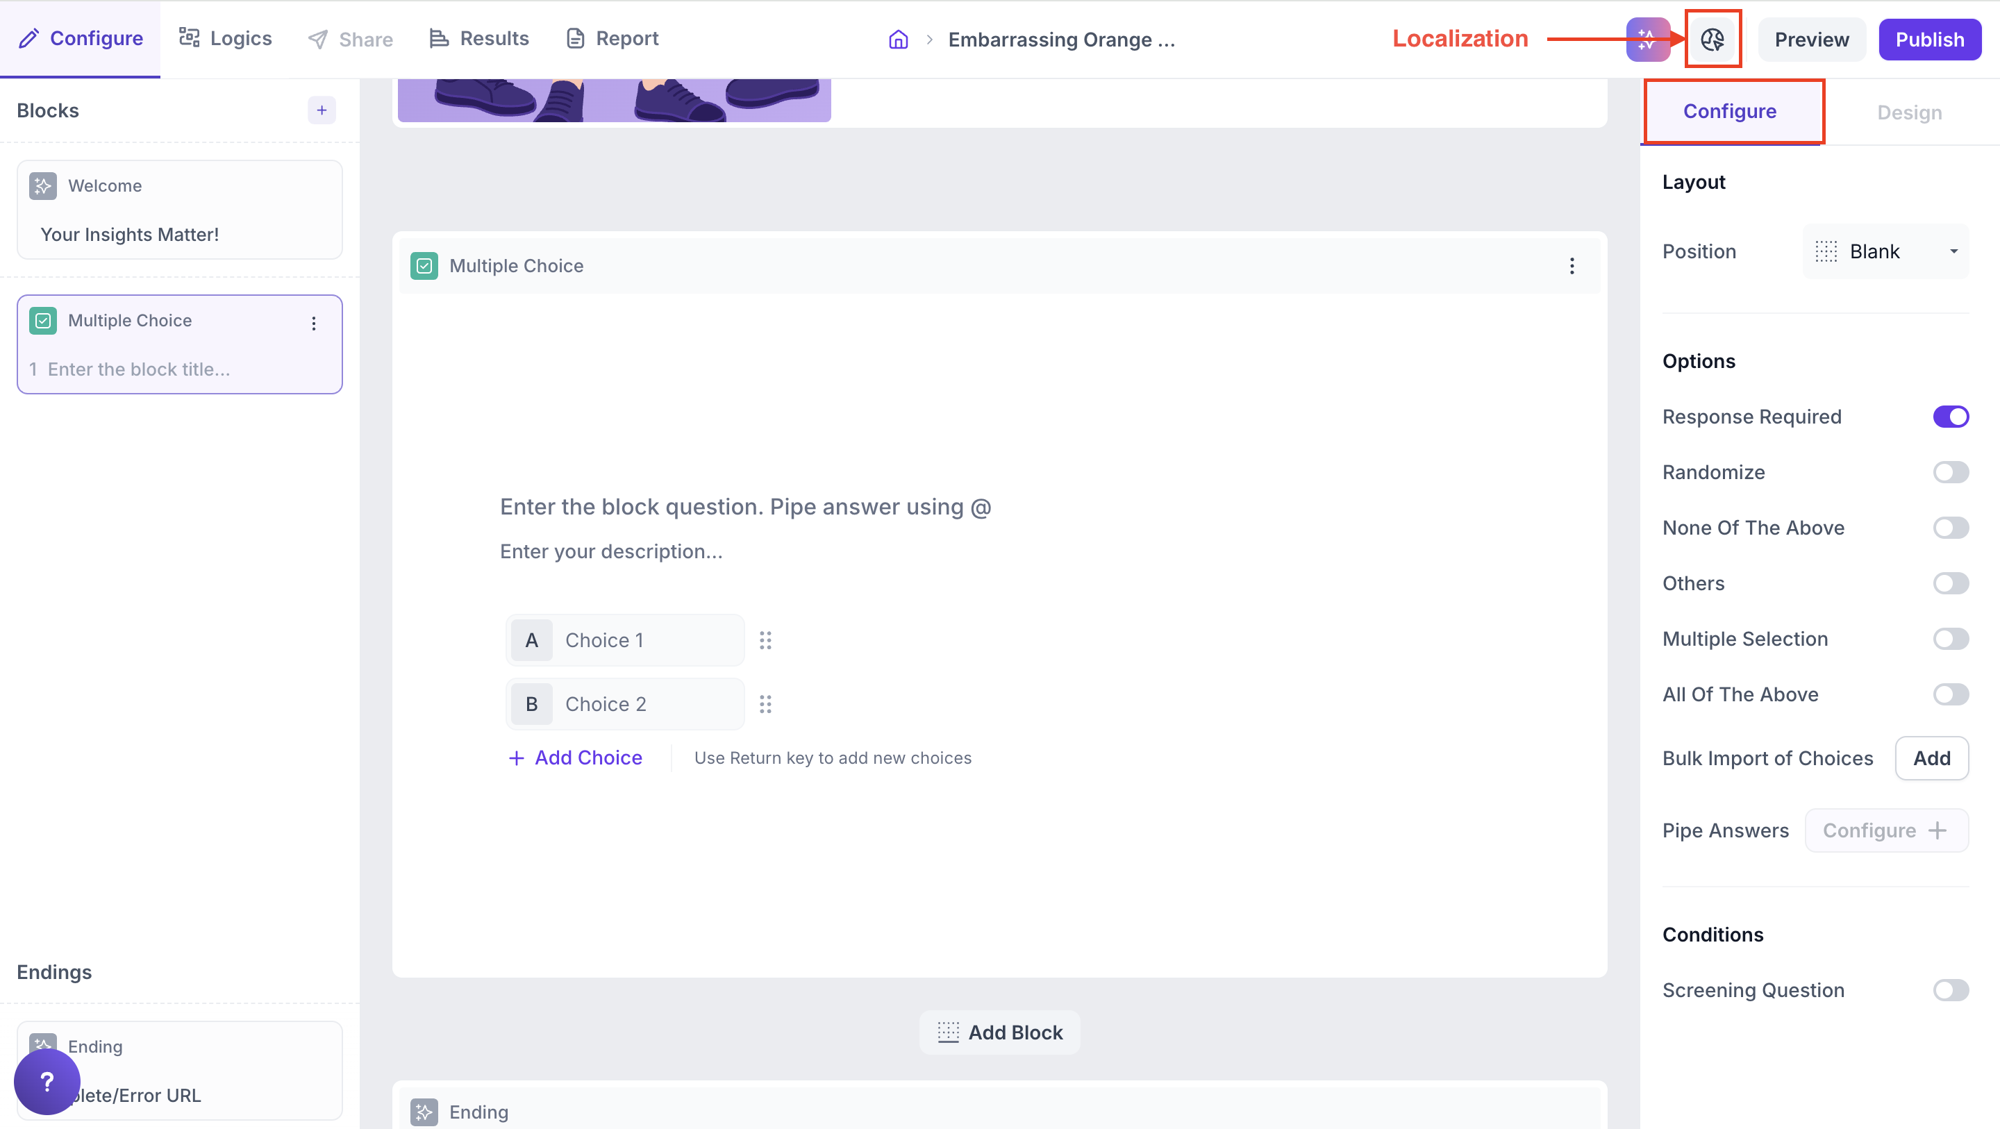Enable the Randomize toggle
Viewport: 2000px width, 1129px height.
1950,472
